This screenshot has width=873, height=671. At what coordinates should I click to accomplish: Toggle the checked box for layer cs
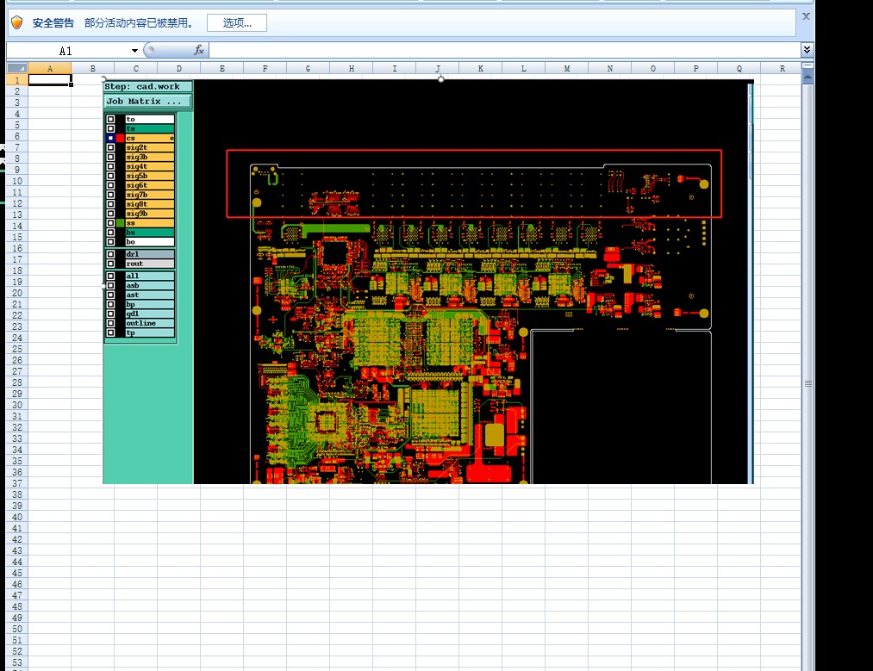click(x=111, y=138)
